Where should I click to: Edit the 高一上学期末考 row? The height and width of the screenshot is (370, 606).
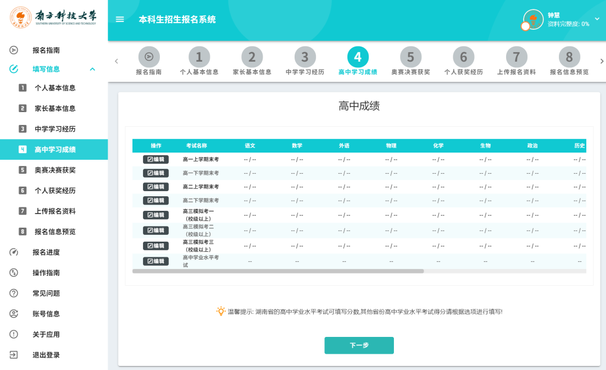(x=155, y=159)
